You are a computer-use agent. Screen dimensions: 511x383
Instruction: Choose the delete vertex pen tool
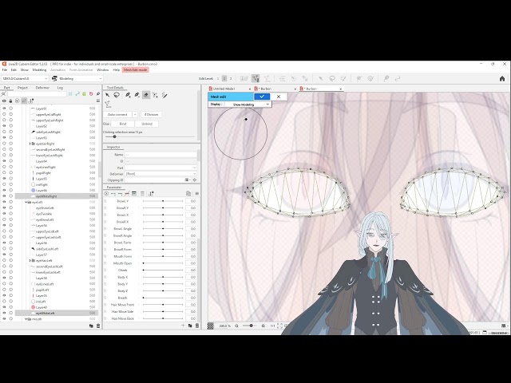point(137,95)
